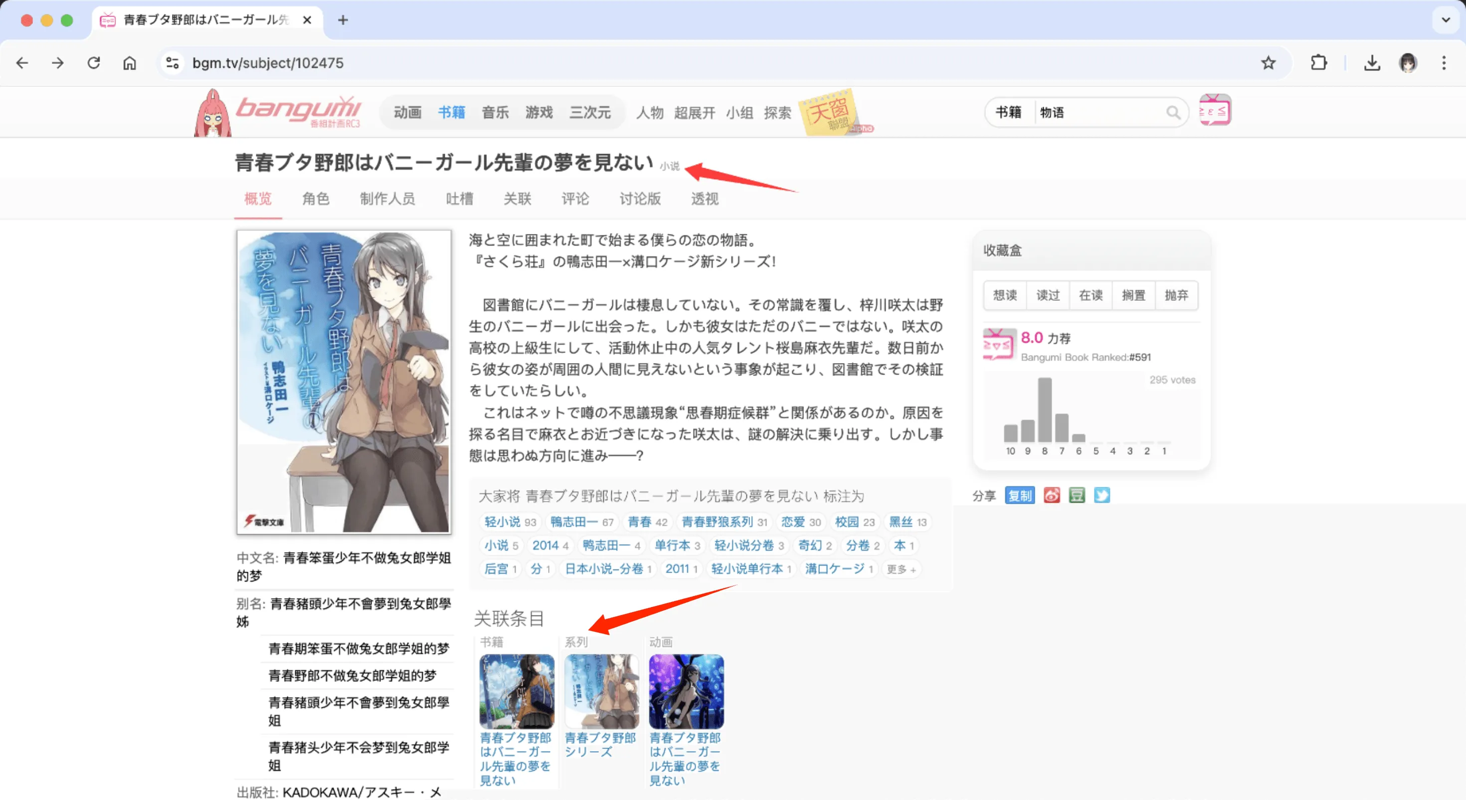Go to the 探索 section
The width and height of the screenshot is (1466, 800).
pos(777,113)
